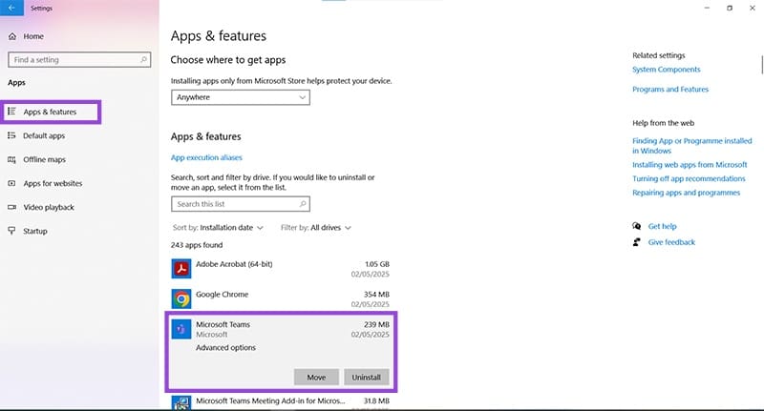Select Apps & features in sidebar
Image resolution: width=764 pixels, height=411 pixels.
tap(50, 112)
